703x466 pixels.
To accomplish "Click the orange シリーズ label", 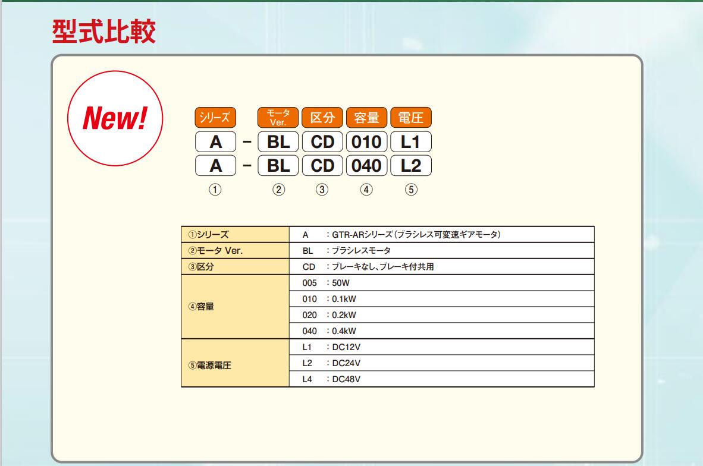I will pos(215,117).
